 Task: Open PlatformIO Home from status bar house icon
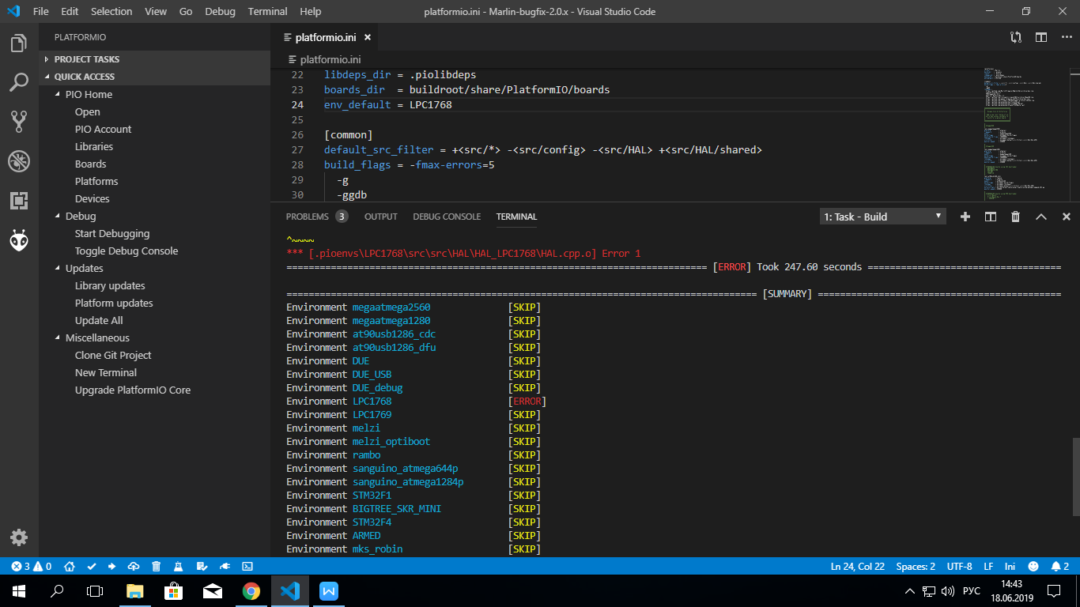coord(70,567)
